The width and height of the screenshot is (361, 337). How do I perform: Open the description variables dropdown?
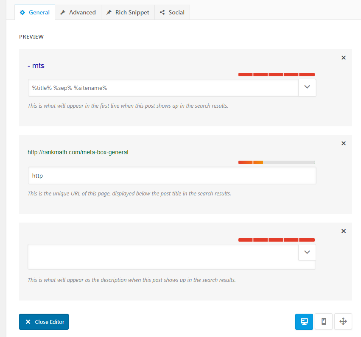tap(307, 252)
